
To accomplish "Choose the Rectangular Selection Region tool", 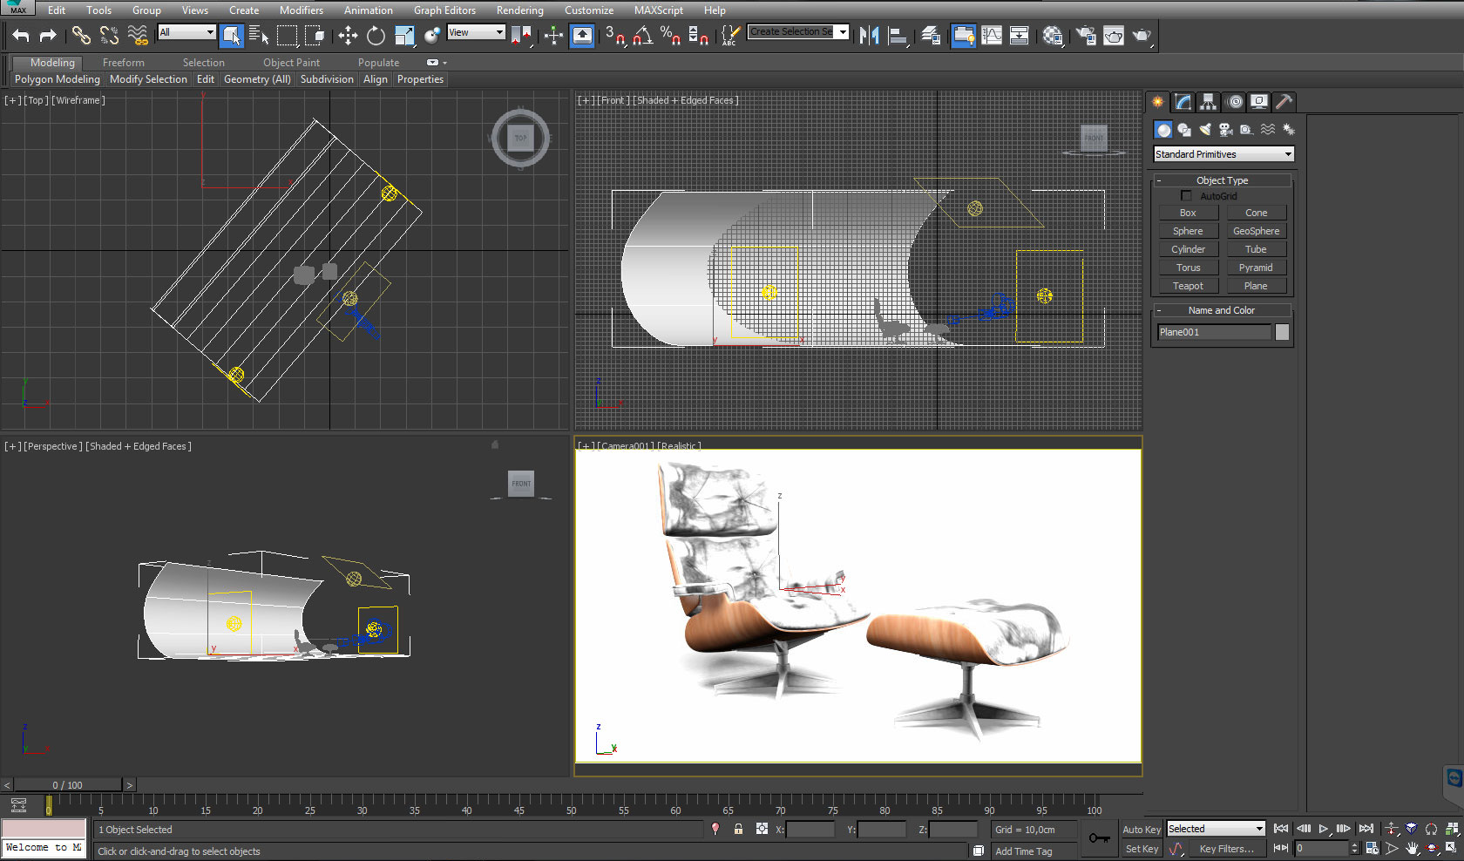I will click(287, 36).
